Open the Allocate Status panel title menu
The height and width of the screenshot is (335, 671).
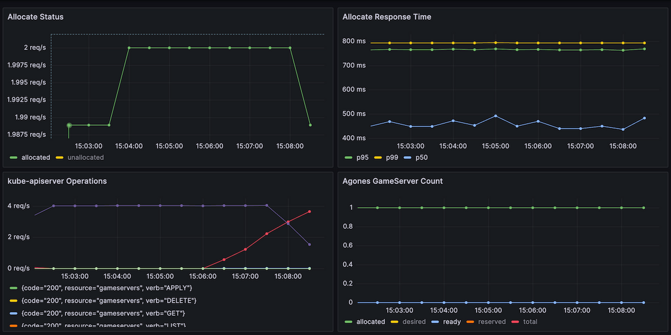click(x=35, y=17)
